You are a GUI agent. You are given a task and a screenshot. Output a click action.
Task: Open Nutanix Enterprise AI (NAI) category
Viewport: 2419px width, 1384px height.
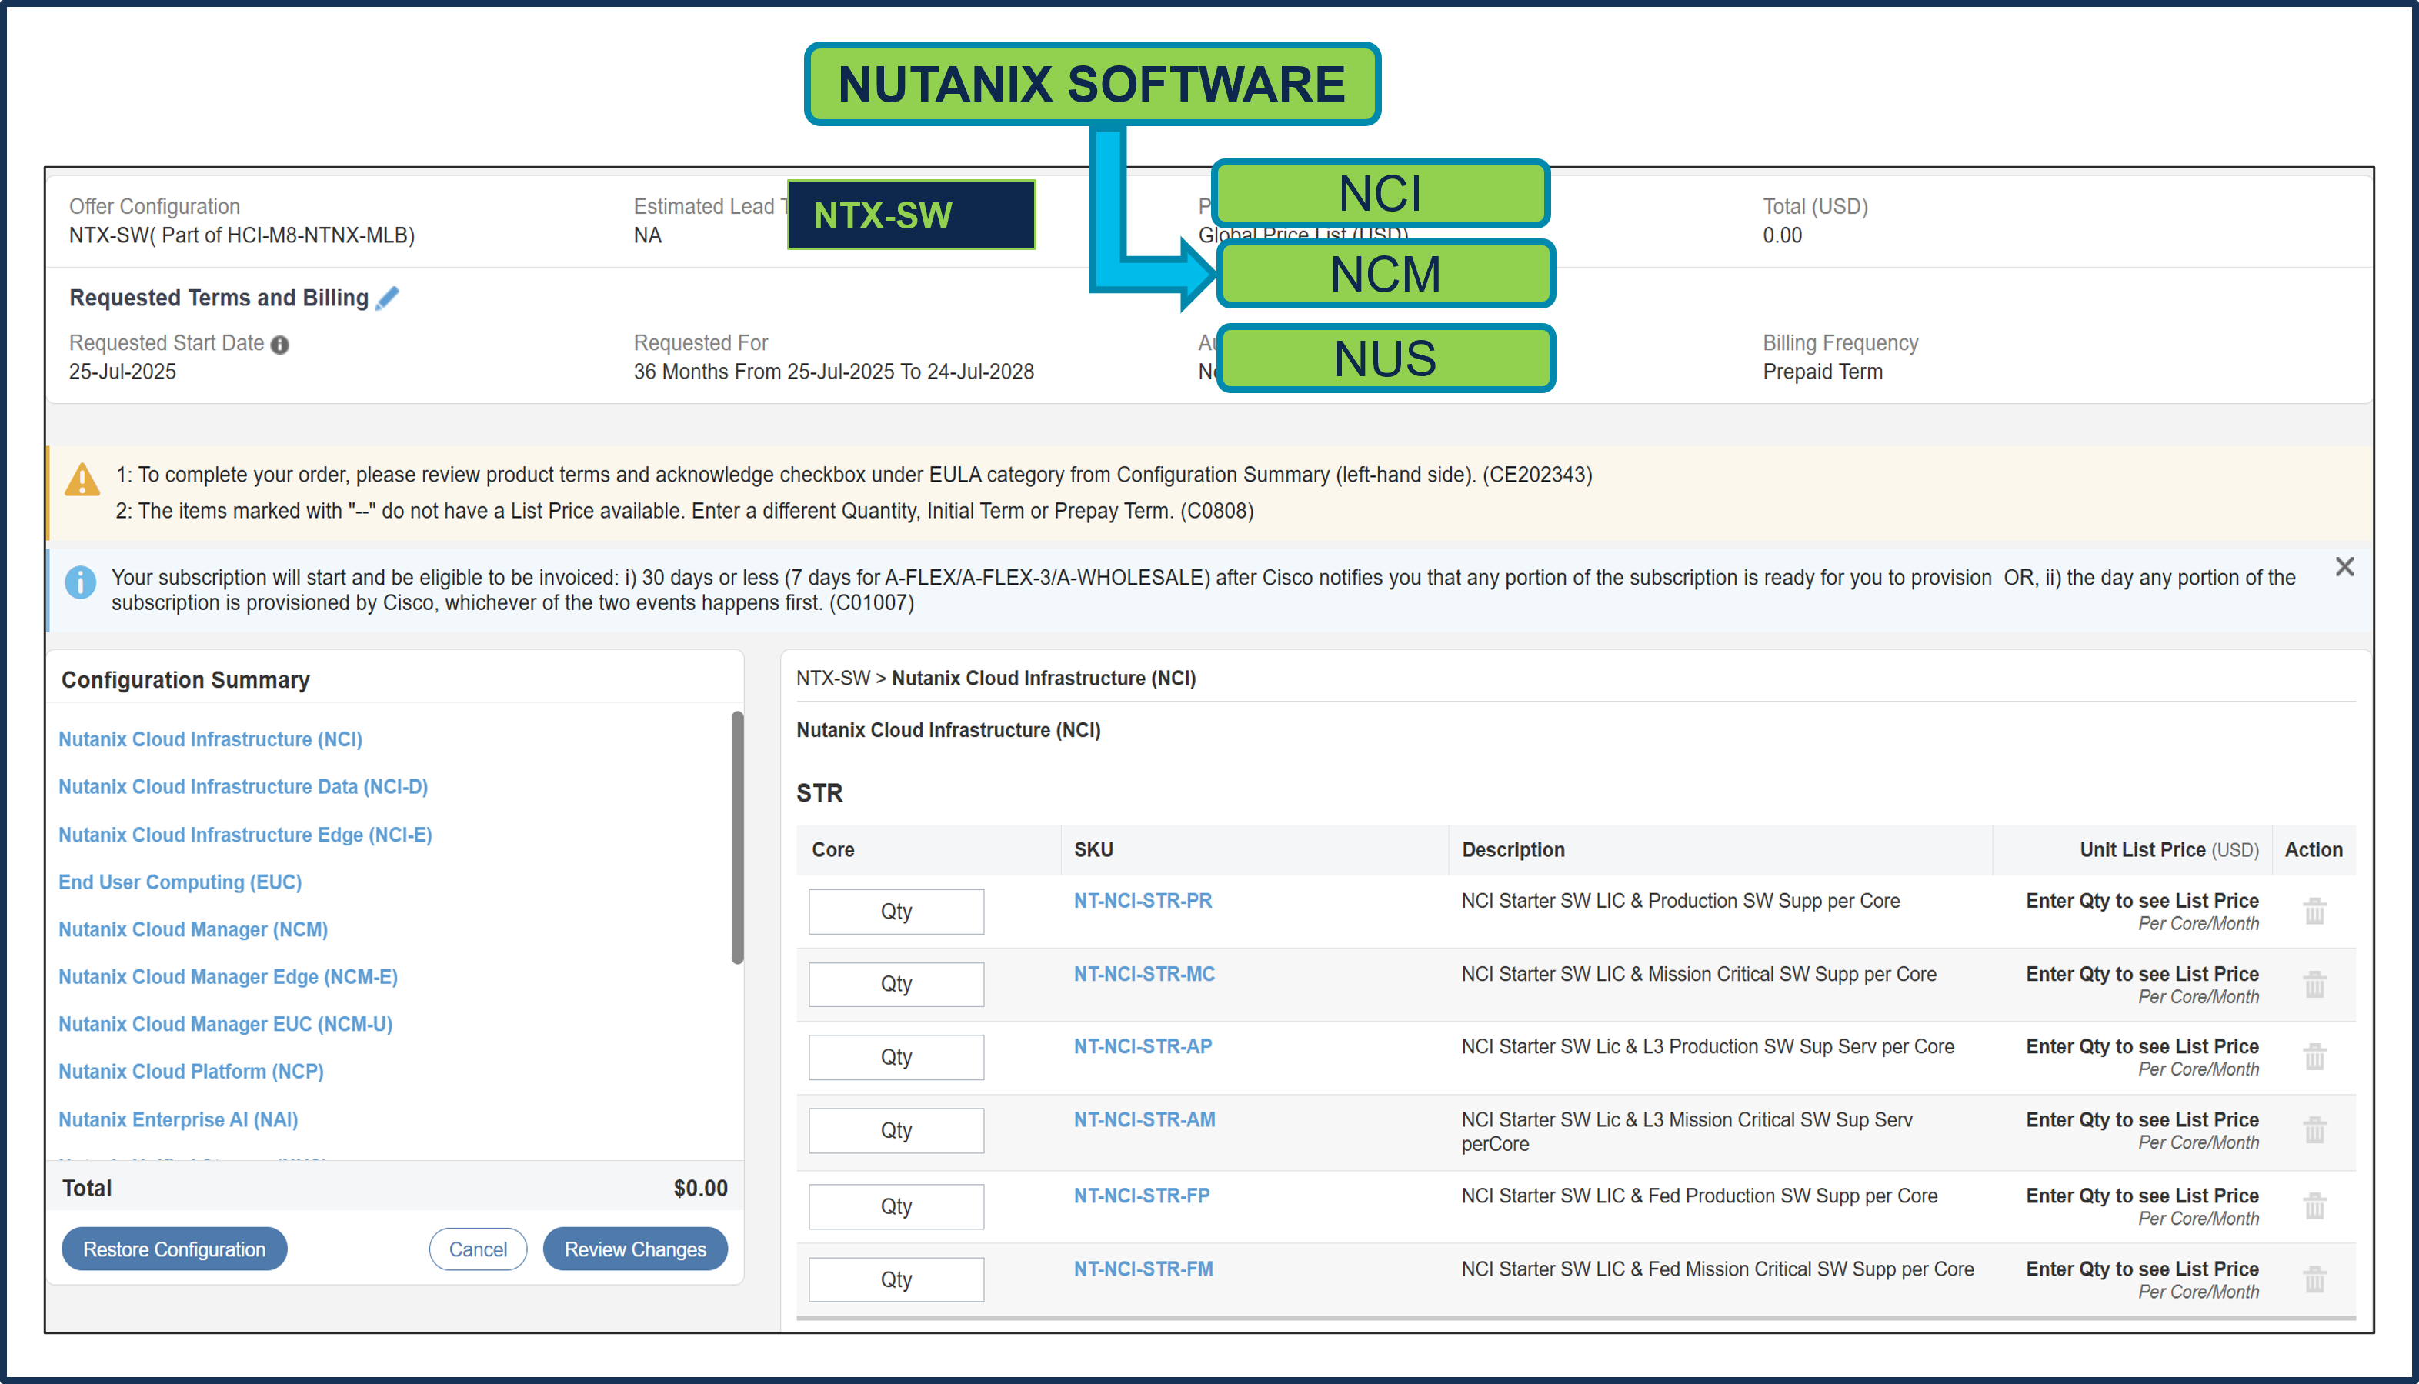(177, 1119)
